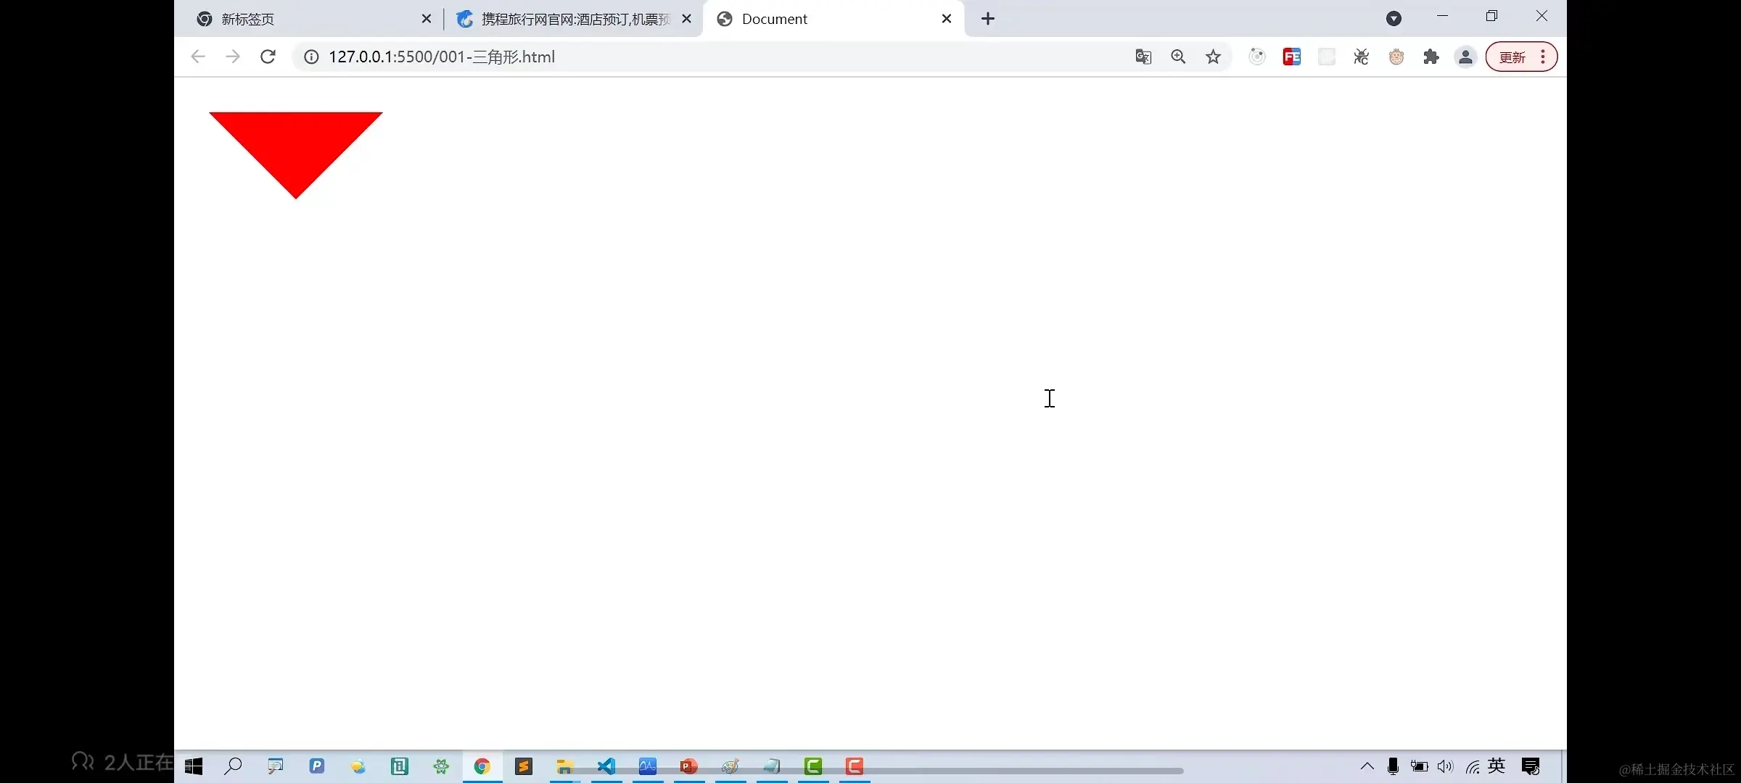Reload the current page
This screenshot has height=783, width=1741.
click(x=268, y=57)
